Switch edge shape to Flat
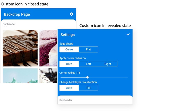The height and width of the screenshot is (112, 179). (x=88, y=49)
